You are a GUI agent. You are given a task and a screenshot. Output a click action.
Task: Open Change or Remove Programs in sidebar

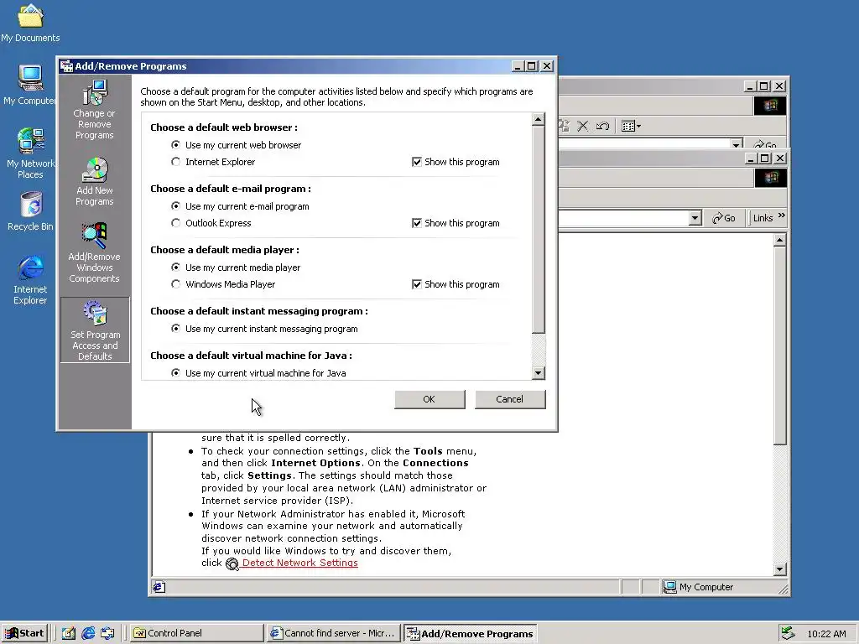(x=95, y=110)
